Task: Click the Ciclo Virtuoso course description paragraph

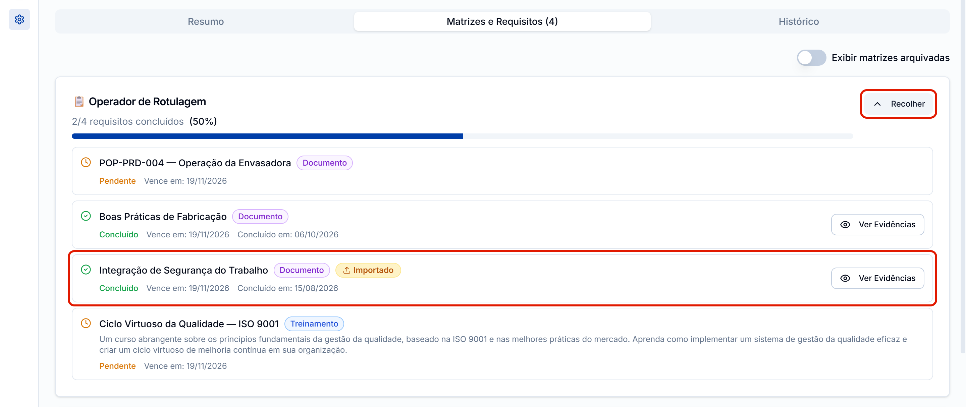Action: pos(503,344)
